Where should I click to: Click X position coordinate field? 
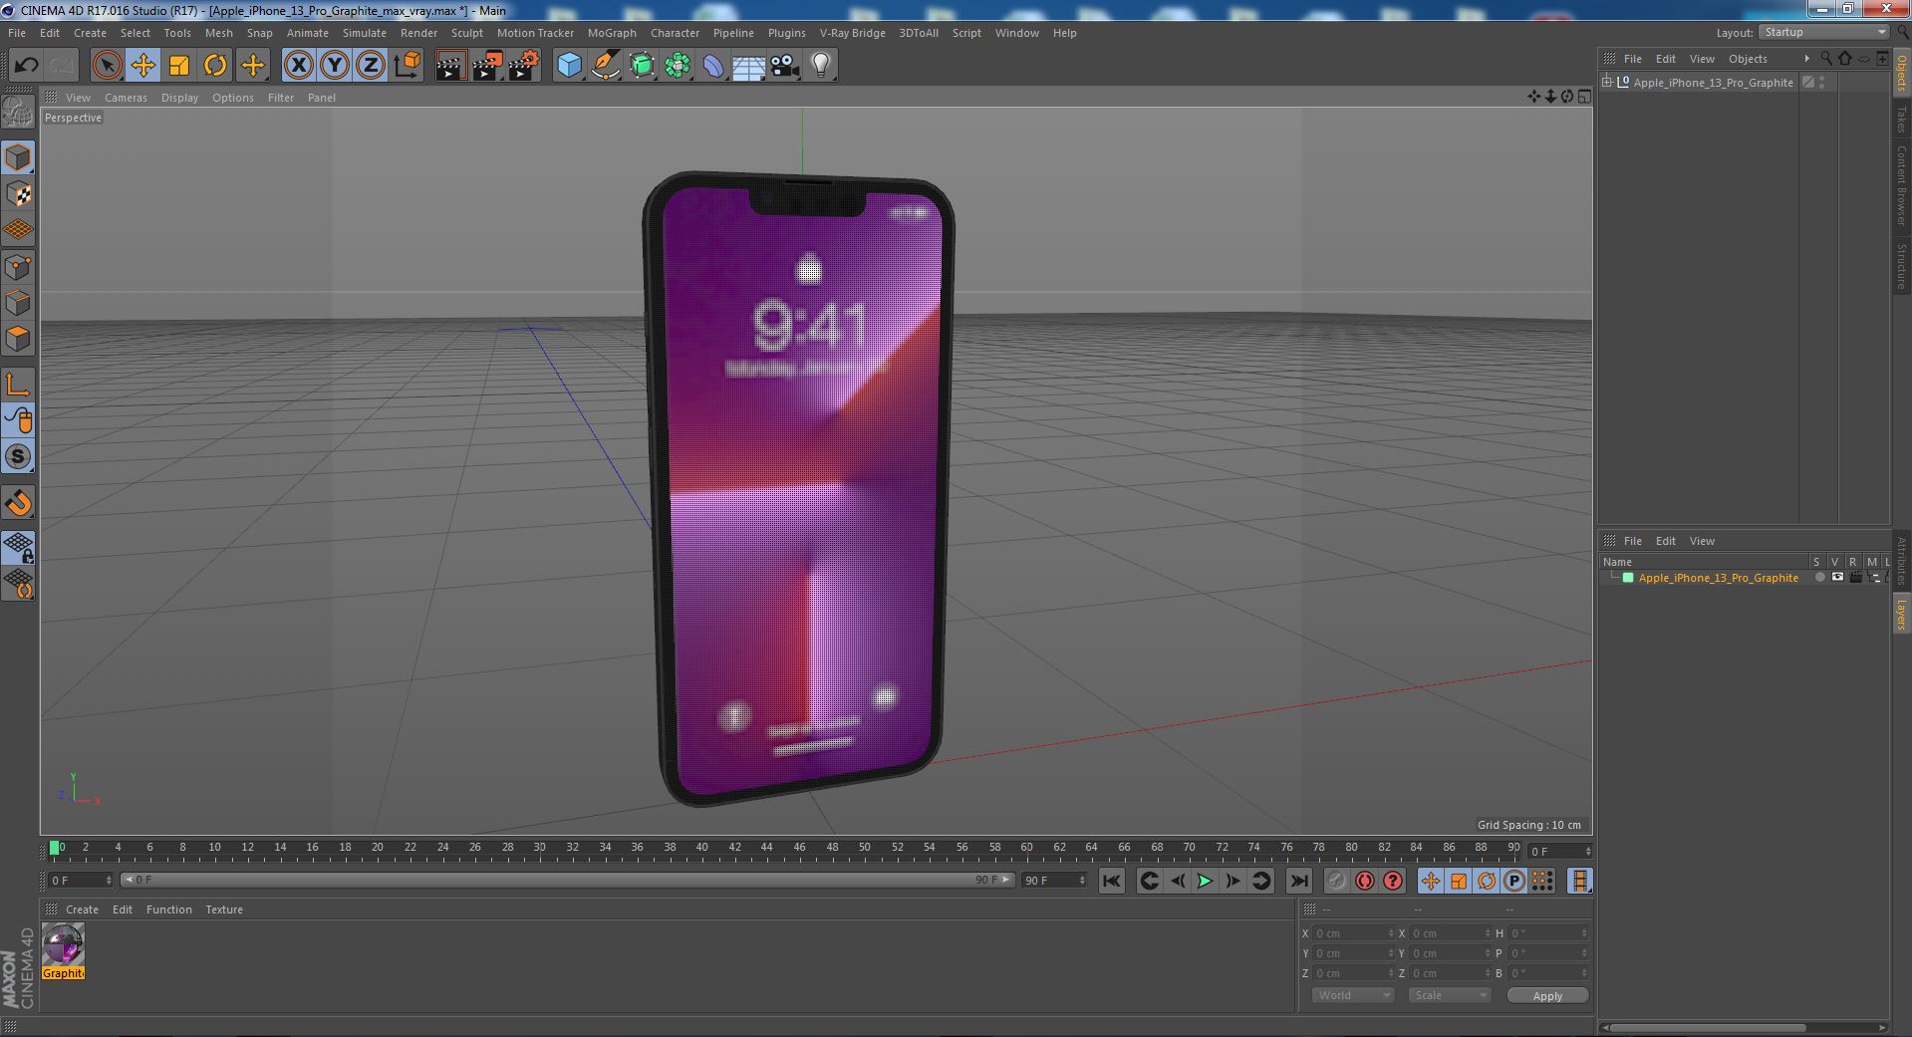1353,933
